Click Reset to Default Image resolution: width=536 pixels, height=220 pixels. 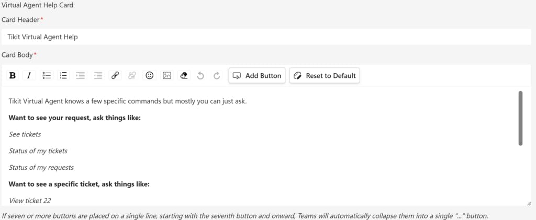[325, 76]
